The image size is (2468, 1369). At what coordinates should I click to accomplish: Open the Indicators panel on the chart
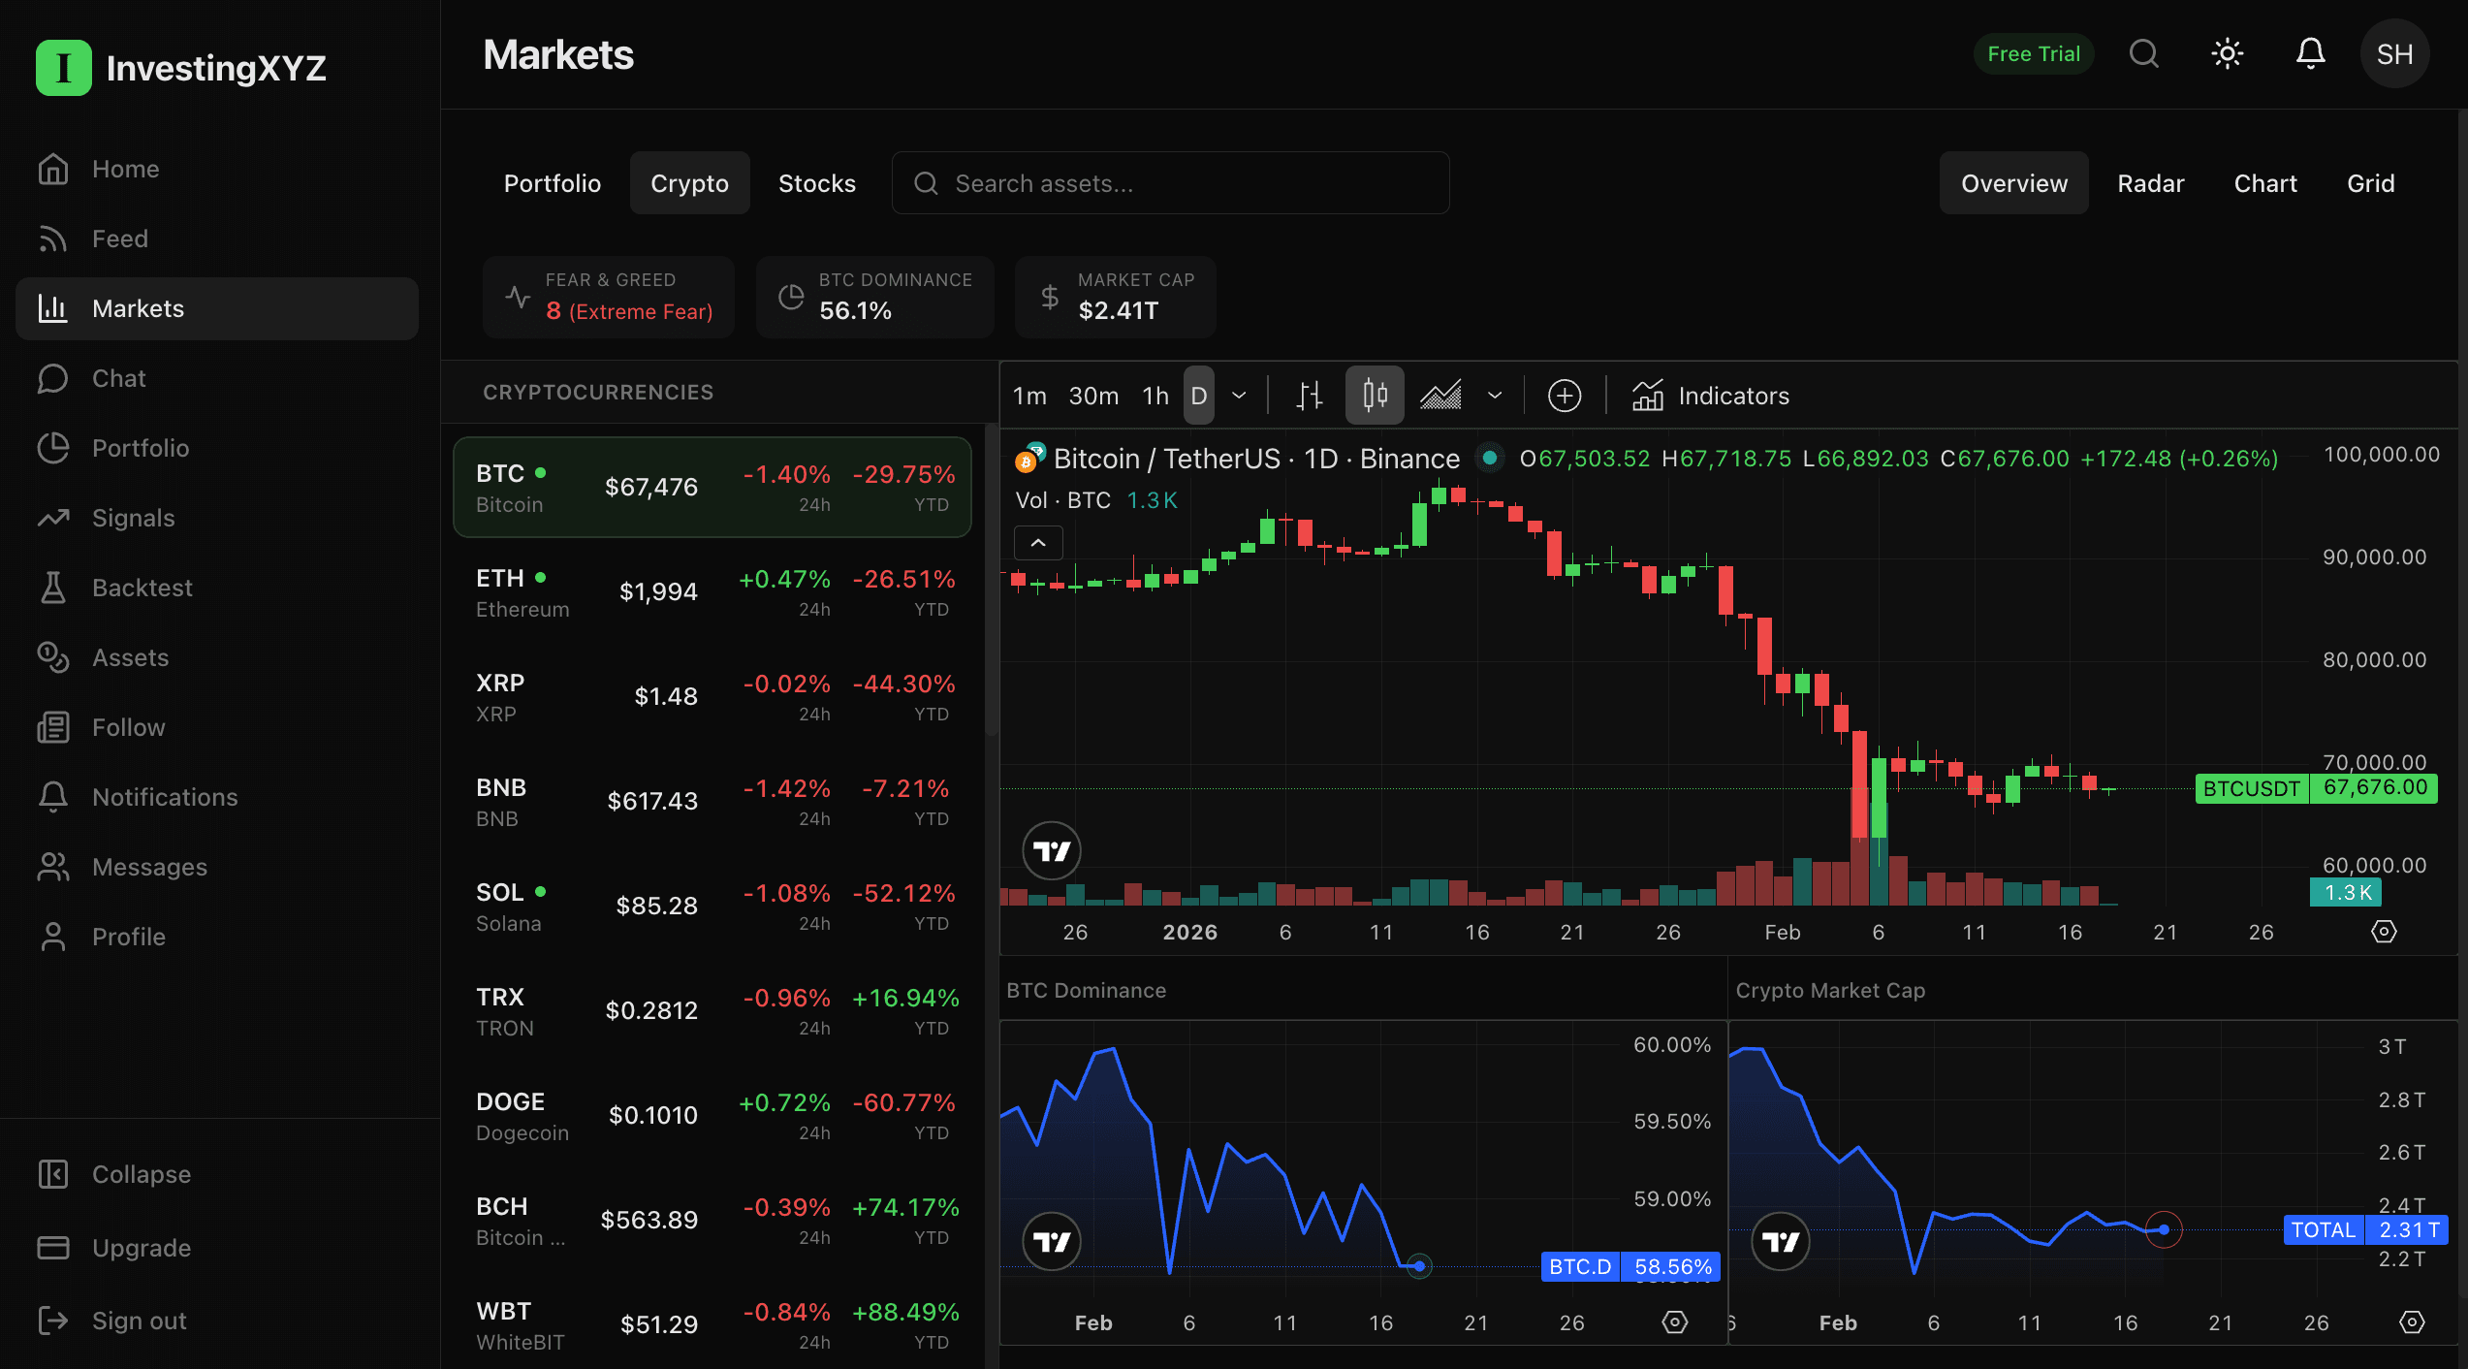pyautogui.click(x=1711, y=396)
